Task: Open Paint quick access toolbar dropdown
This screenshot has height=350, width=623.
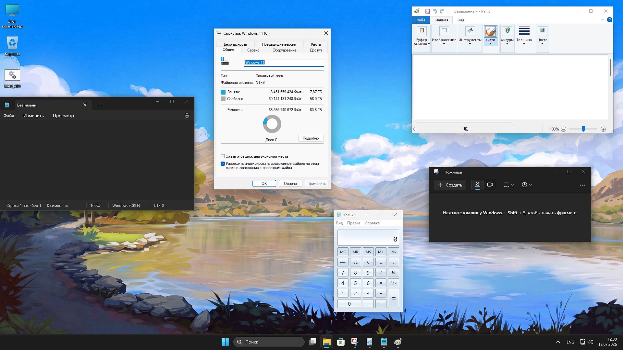Action: coord(448,12)
